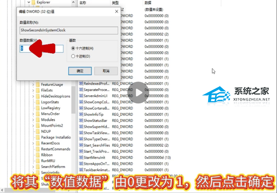Click the ShowInfoTip REG_DWORD type cell

122,114
